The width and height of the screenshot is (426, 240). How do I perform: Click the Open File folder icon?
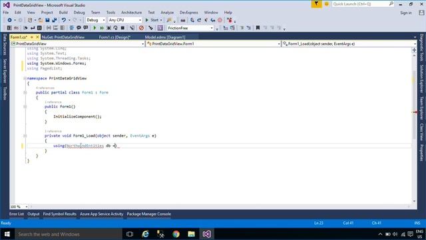click(x=41, y=20)
